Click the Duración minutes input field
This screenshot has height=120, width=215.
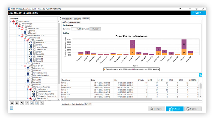pyautogui.click(x=76, y=29)
